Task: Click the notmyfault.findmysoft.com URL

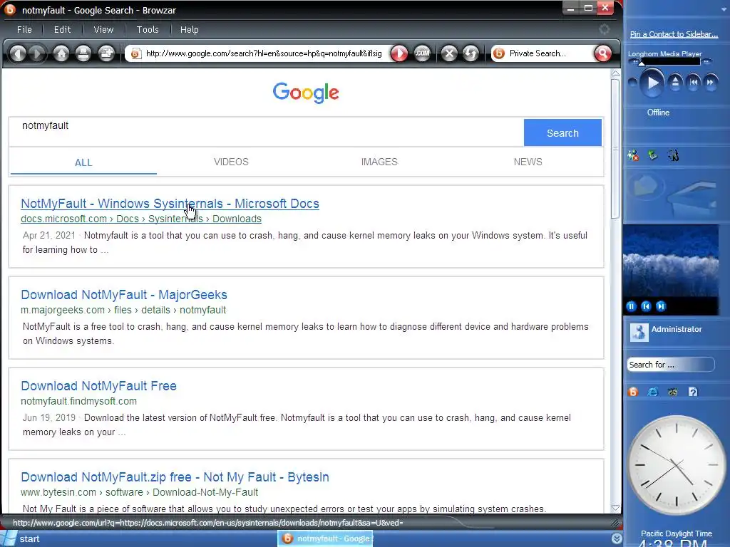Action: pos(78,401)
